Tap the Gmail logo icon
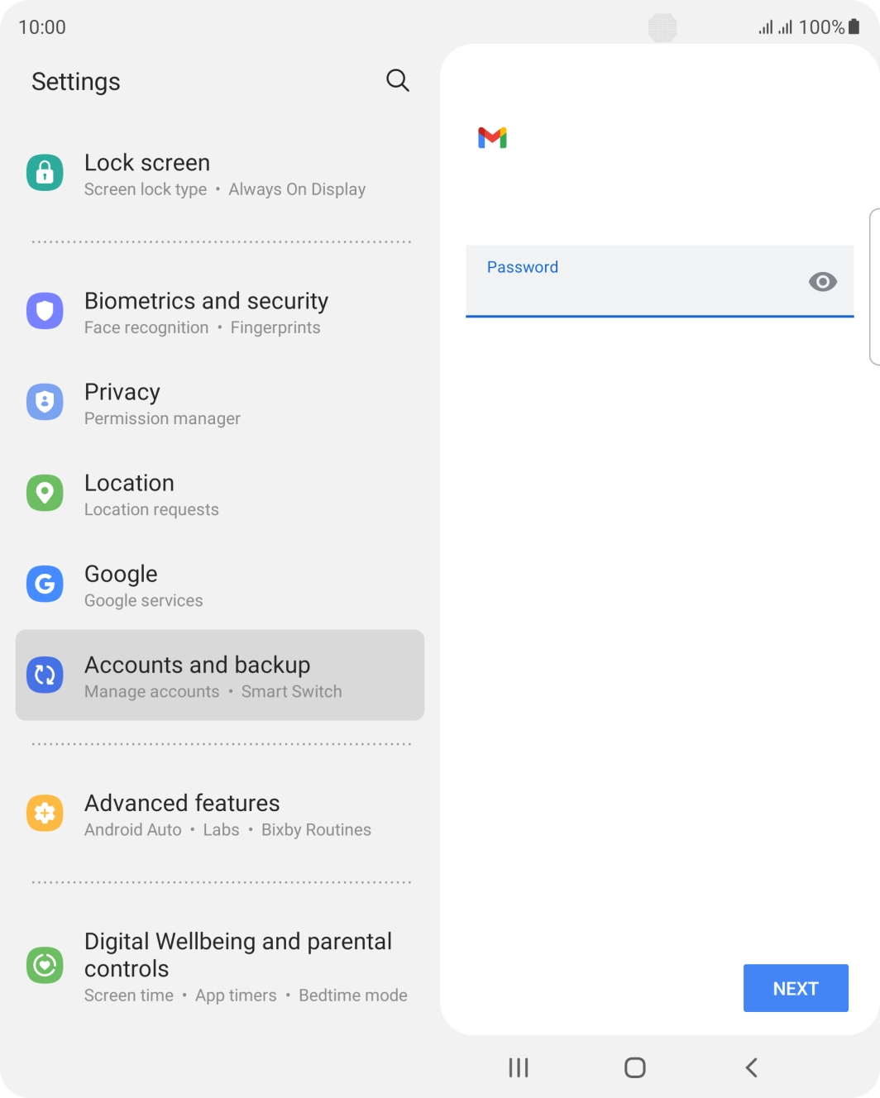 click(x=493, y=137)
